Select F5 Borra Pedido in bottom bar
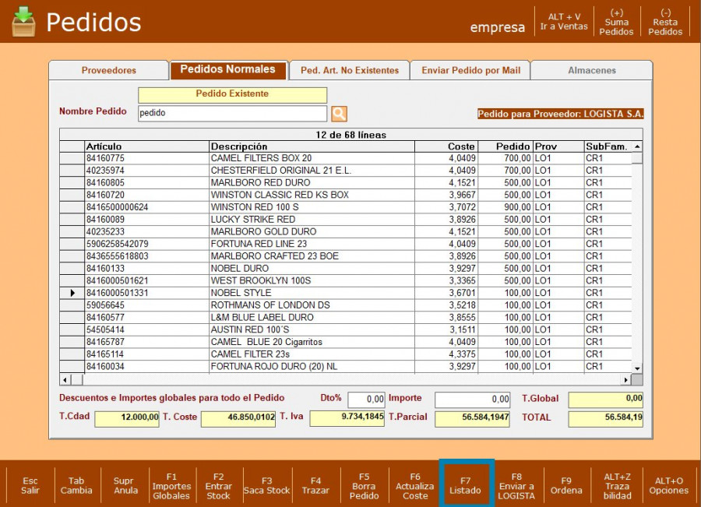 click(x=364, y=485)
